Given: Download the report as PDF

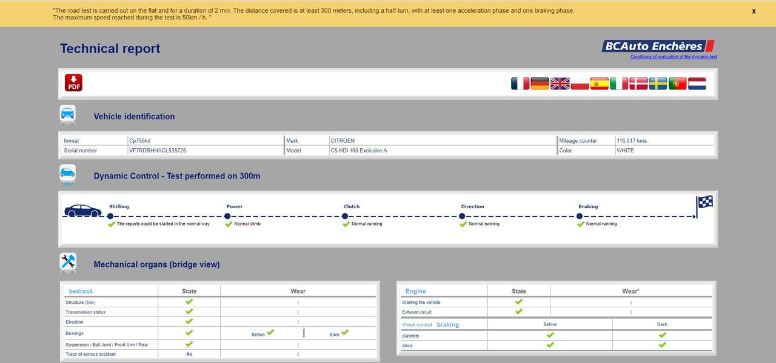Looking at the screenshot, I should pyautogui.click(x=73, y=83).
